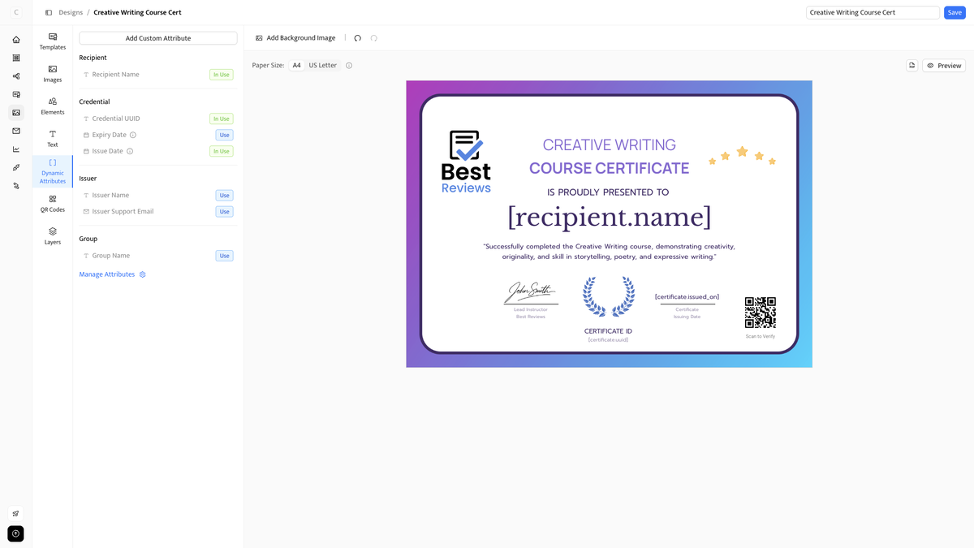This screenshot has height=548, width=974.
Task: Open the Images panel
Action: [52, 74]
